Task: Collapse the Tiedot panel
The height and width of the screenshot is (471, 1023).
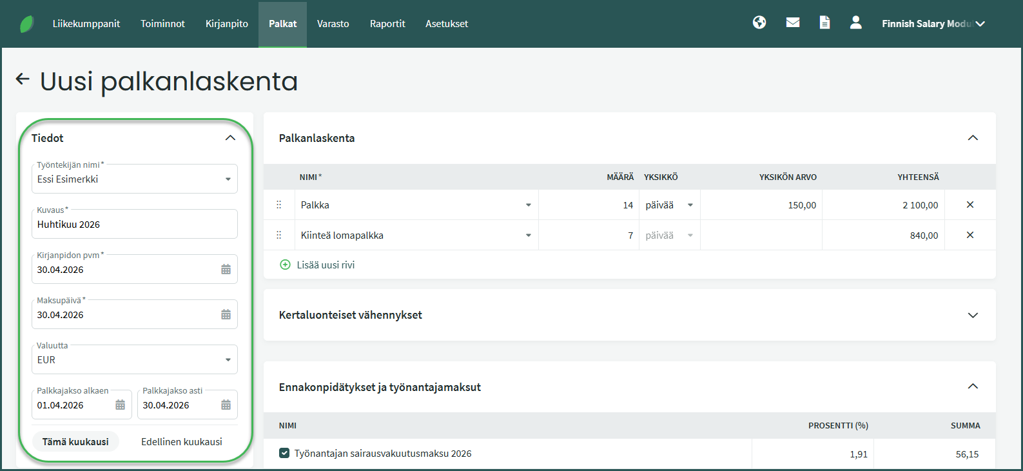Action: (x=230, y=138)
